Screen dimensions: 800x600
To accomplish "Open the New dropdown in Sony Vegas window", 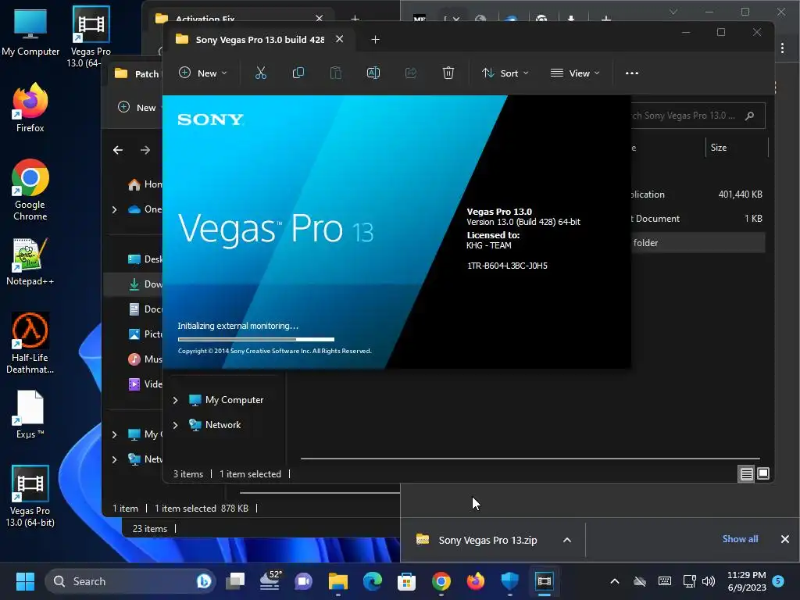I will point(202,73).
